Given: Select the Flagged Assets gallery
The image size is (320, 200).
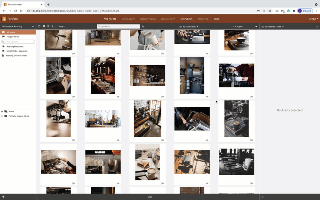Looking at the screenshot, I should click(x=13, y=37).
